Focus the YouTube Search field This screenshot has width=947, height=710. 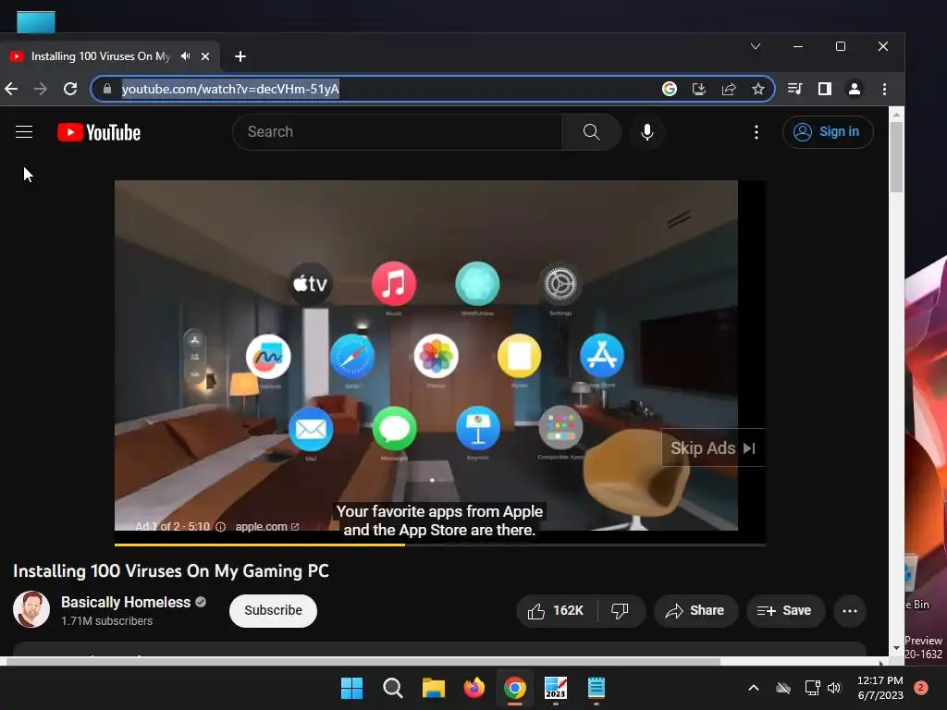point(398,131)
